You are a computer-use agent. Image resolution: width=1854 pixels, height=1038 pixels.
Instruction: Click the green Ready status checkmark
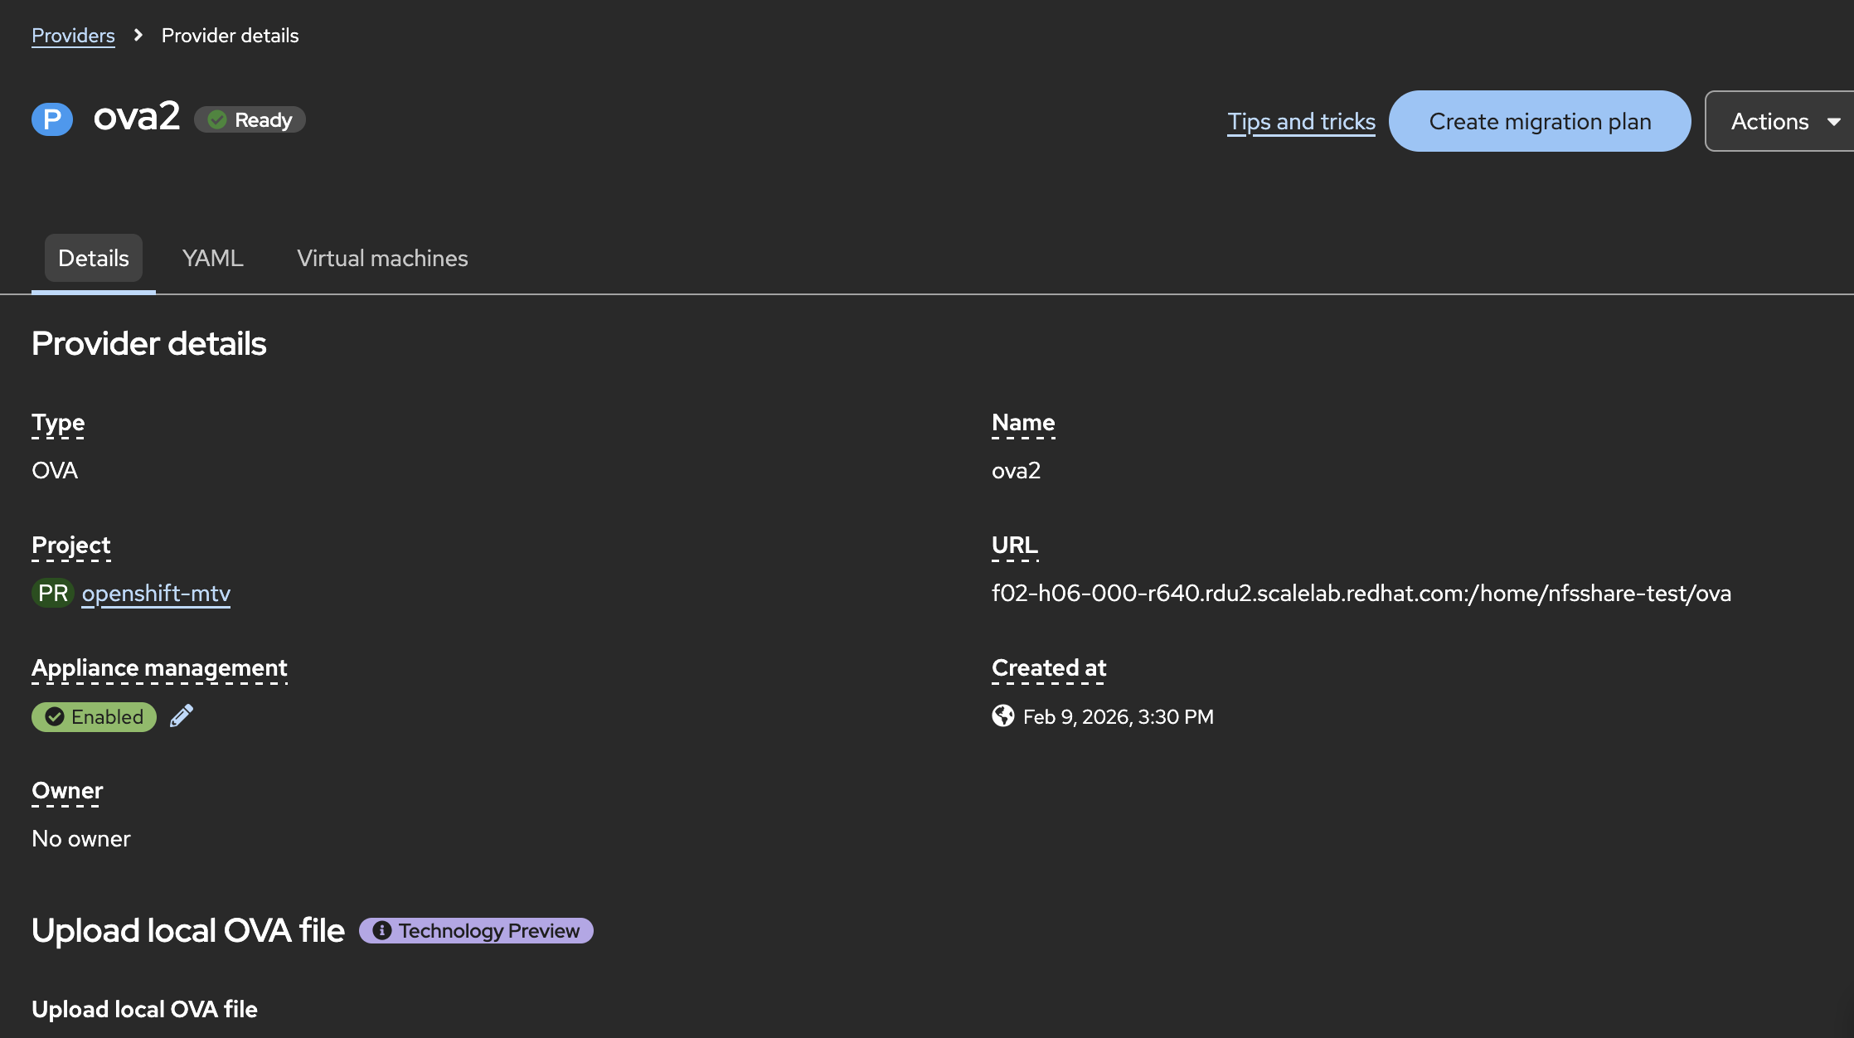point(217,120)
